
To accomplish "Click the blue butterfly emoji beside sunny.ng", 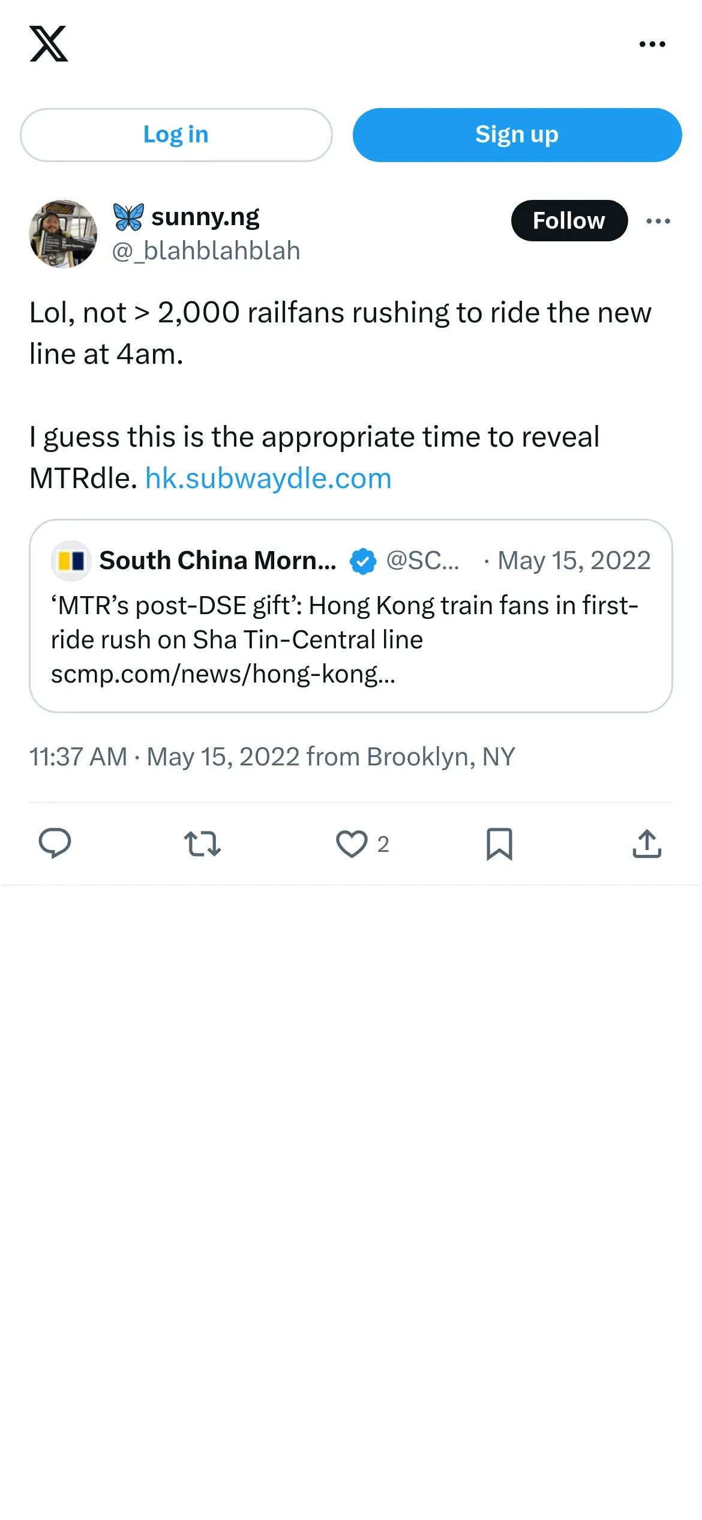I will [128, 217].
